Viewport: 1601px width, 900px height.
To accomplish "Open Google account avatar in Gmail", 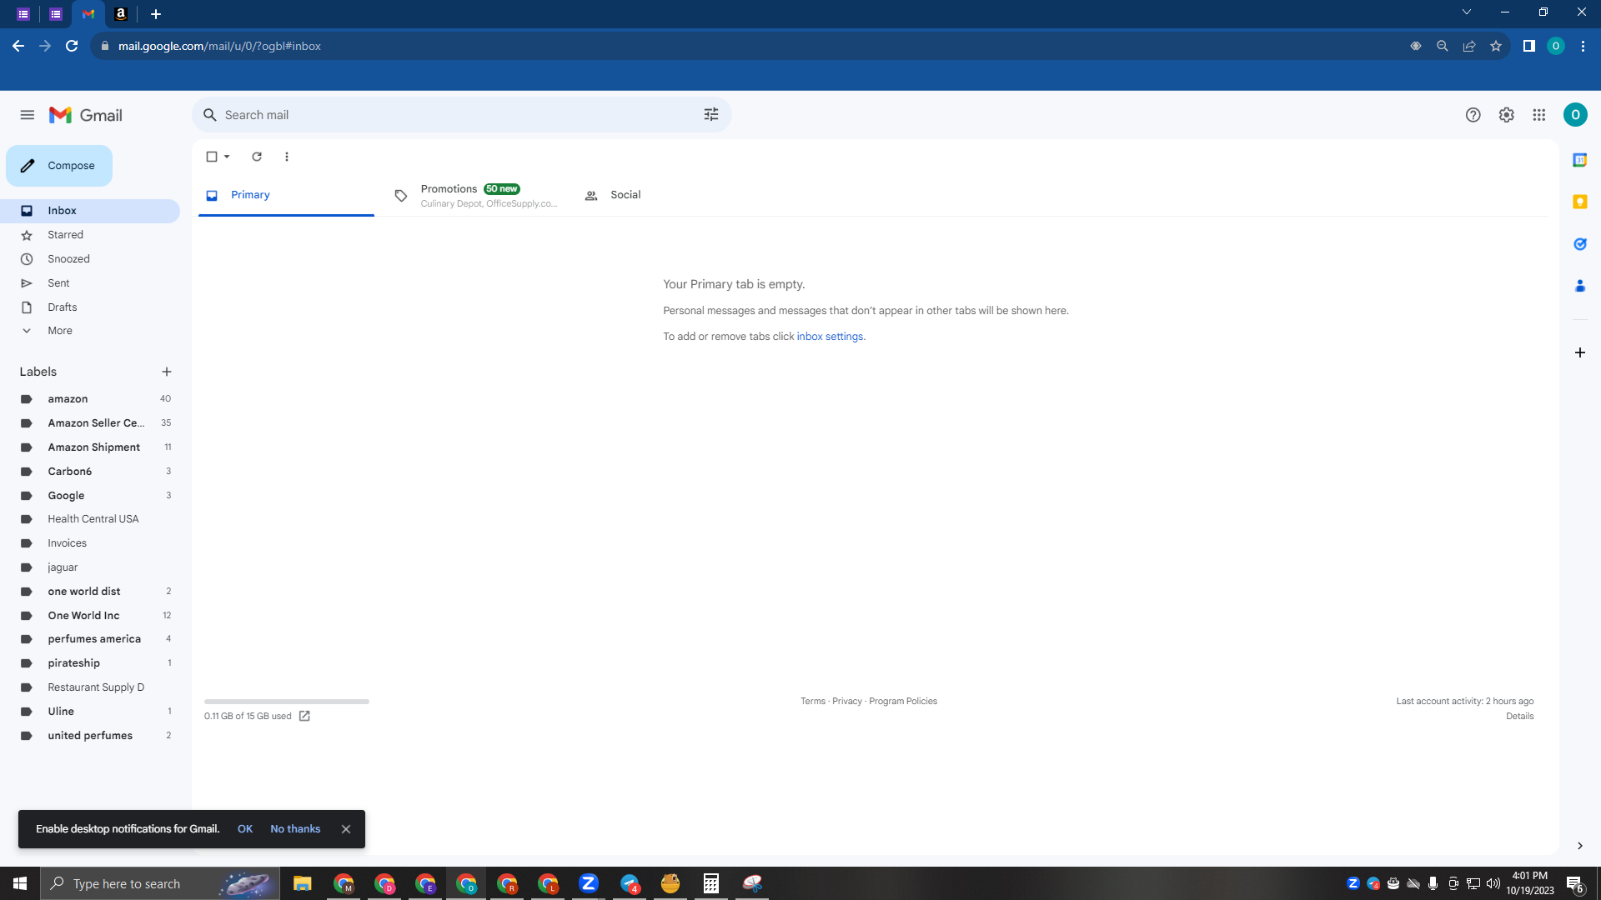I will click(x=1575, y=115).
